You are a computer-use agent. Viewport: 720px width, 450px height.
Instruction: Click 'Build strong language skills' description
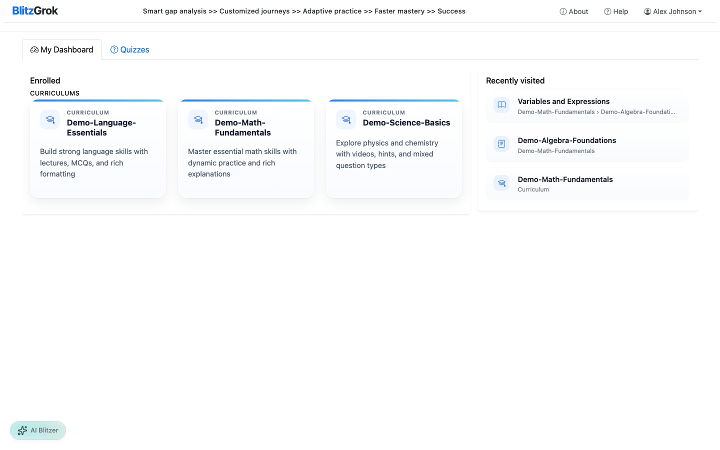coord(94,163)
